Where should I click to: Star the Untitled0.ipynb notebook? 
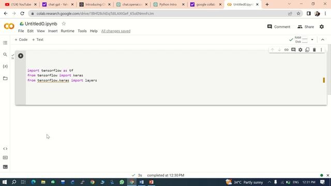point(64,24)
